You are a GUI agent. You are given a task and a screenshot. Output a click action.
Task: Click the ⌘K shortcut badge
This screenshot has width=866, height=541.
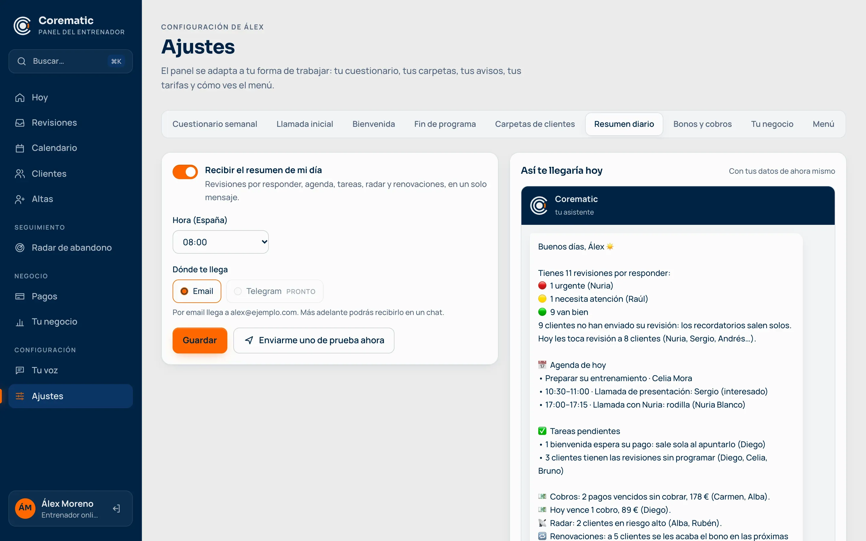[116, 61]
